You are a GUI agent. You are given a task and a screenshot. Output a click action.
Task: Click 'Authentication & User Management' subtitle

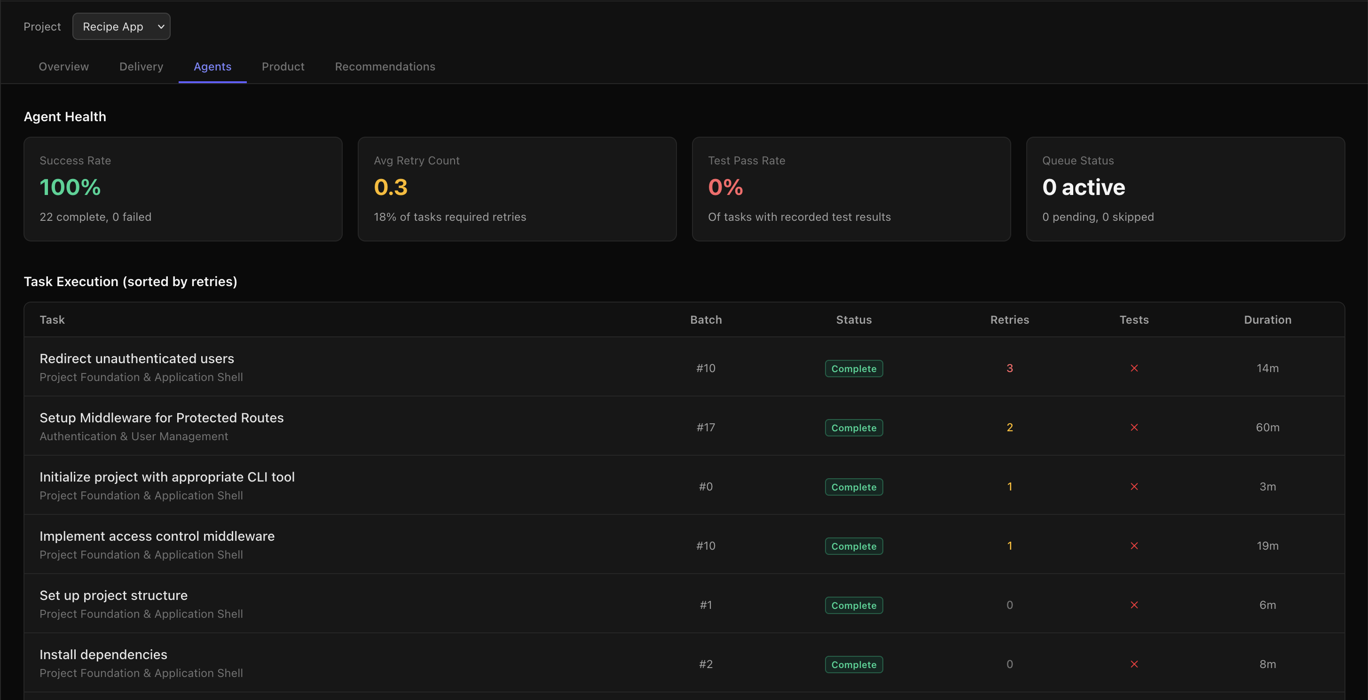tap(134, 436)
